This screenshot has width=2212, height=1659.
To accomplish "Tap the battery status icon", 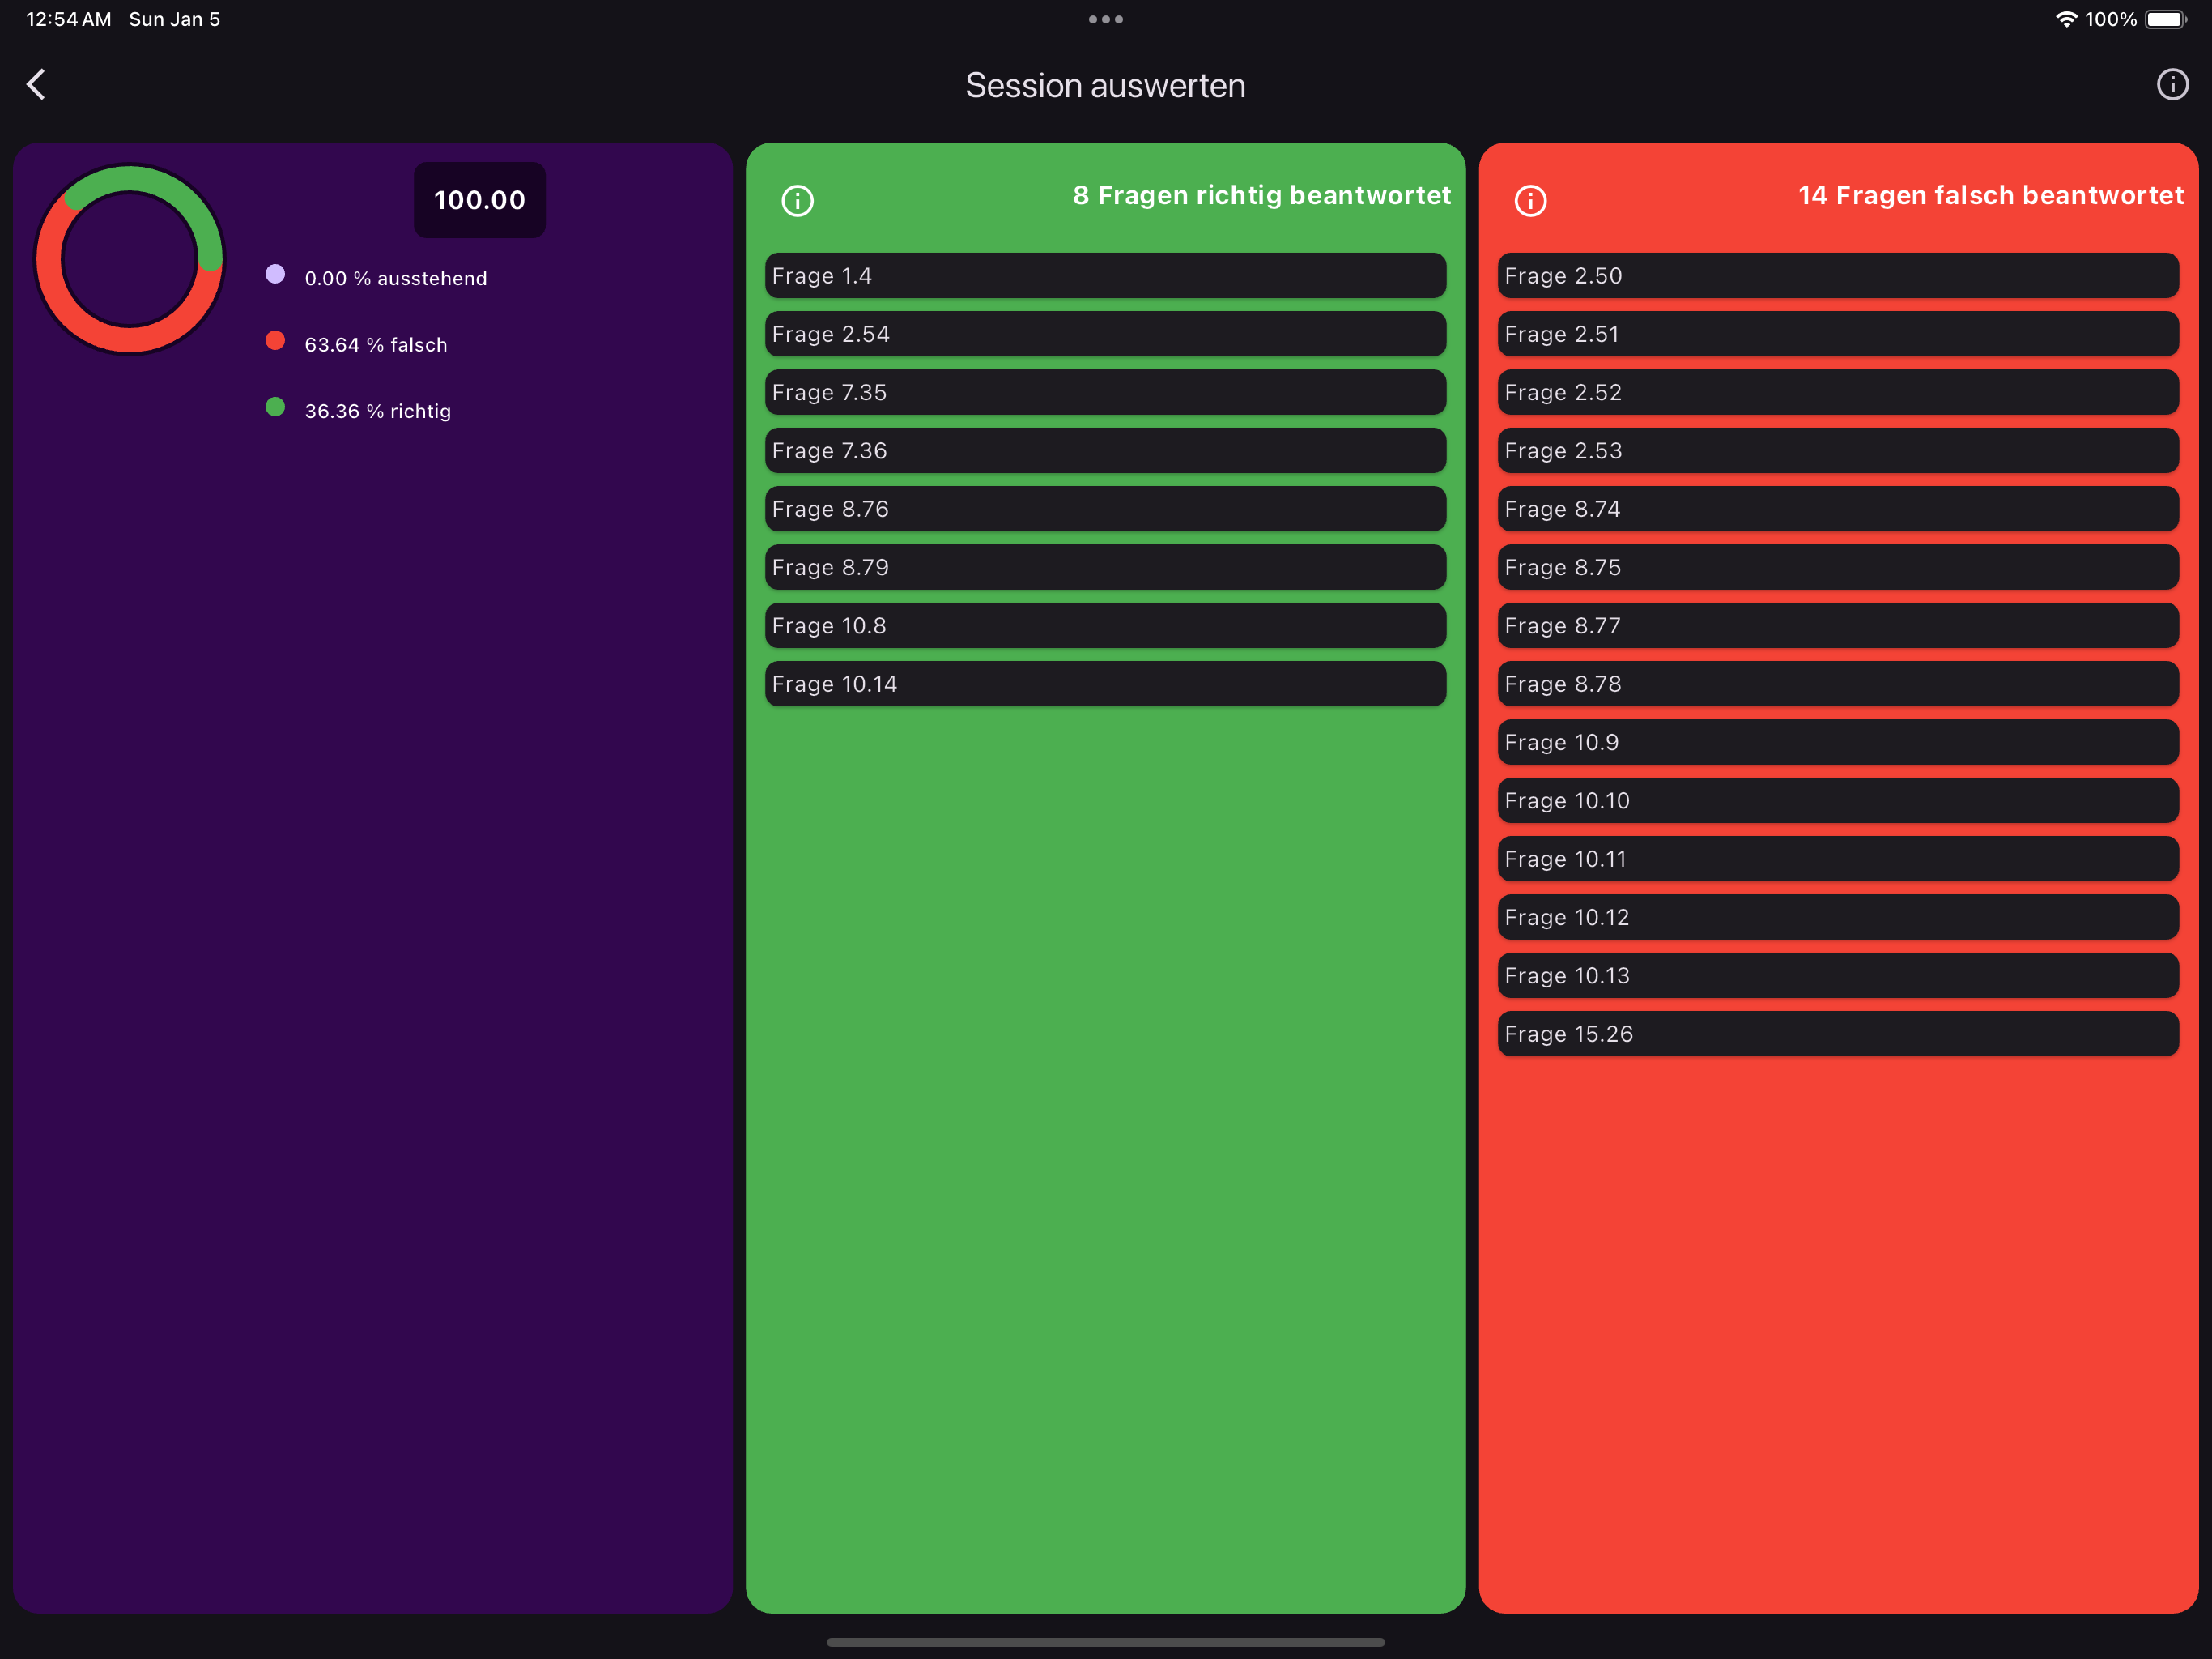I will (x=2166, y=19).
